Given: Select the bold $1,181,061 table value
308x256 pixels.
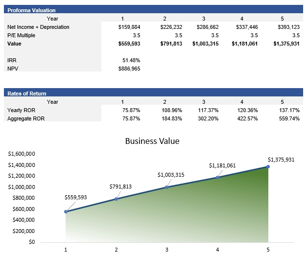Looking at the screenshot, I should 245,44.
